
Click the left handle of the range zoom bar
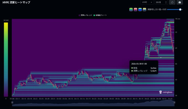click(12, 102)
